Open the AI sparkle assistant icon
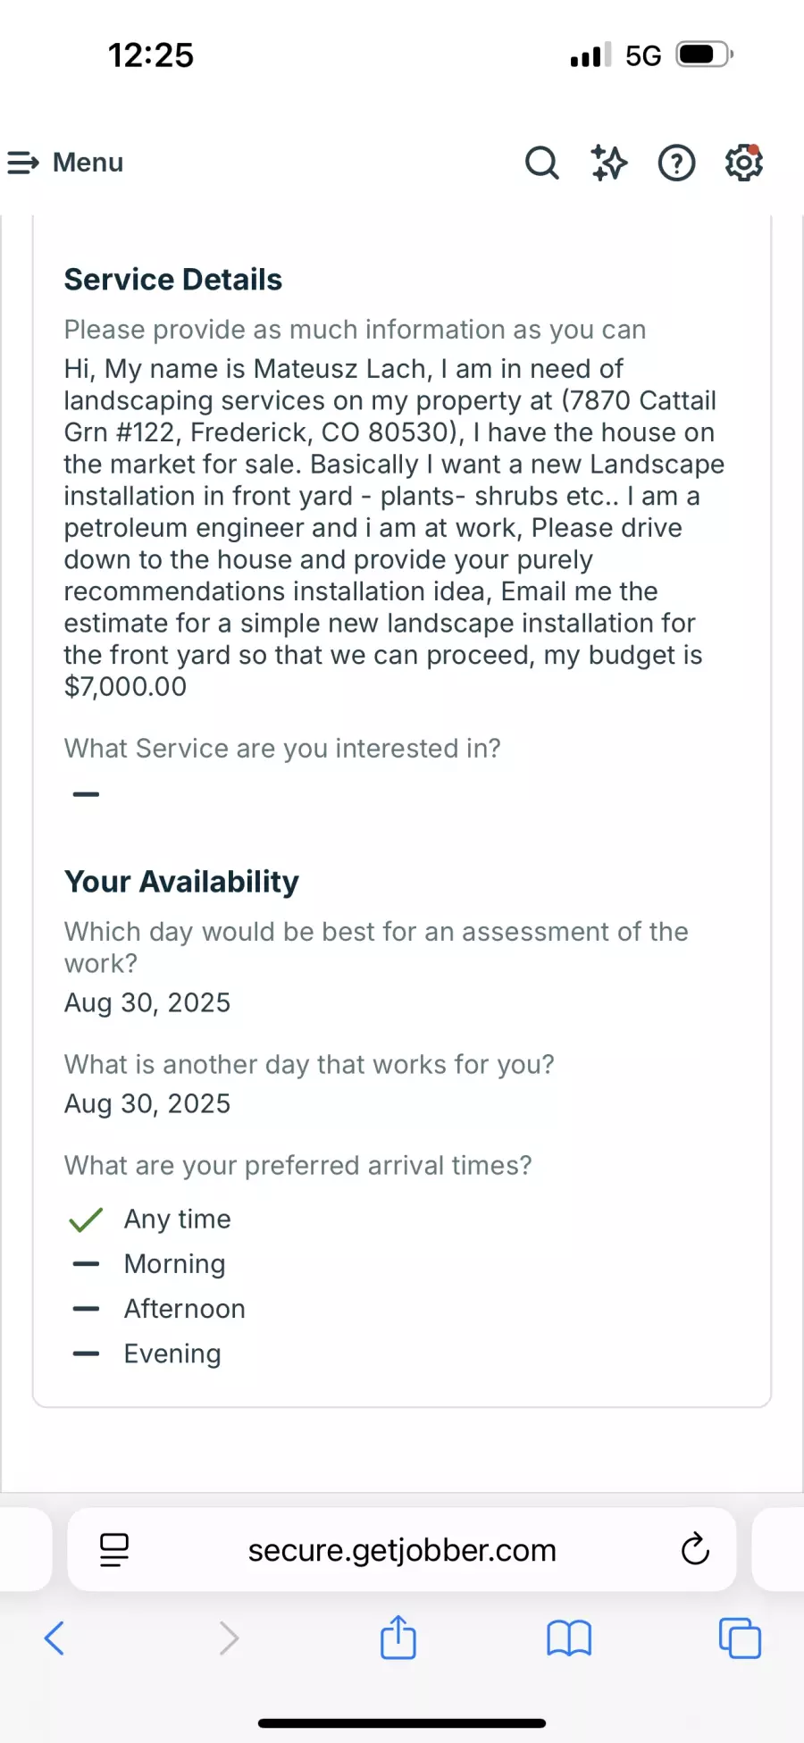804x1743 pixels. click(609, 163)
